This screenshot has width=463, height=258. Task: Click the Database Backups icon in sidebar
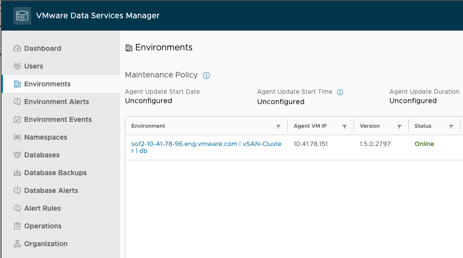coord(17,173)
